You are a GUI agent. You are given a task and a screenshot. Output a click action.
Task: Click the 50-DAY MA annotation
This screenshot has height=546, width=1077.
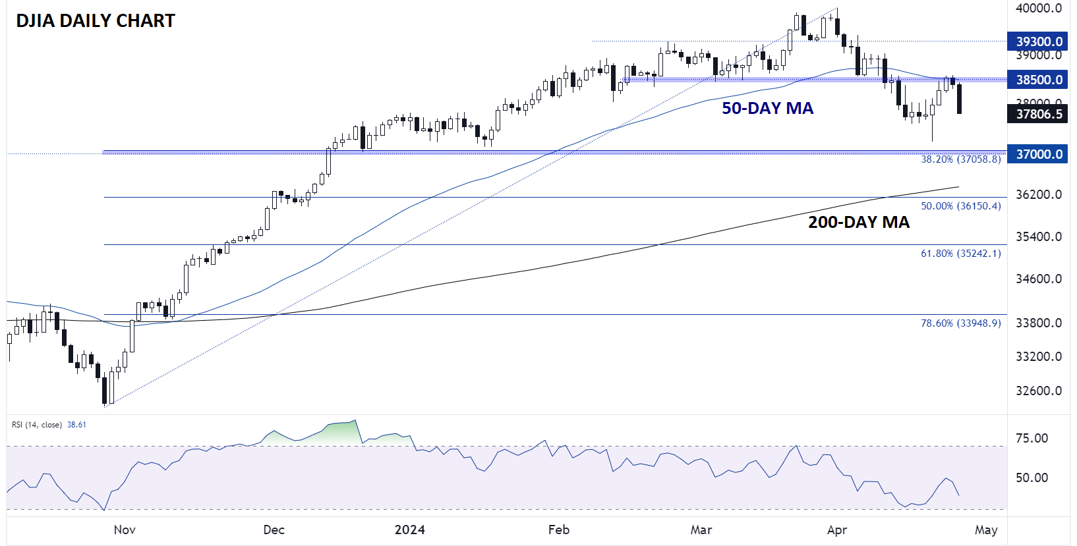click(767, 108)
